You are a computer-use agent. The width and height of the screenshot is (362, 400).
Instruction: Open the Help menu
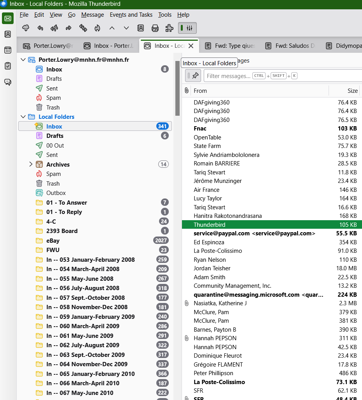coord(183,15)
